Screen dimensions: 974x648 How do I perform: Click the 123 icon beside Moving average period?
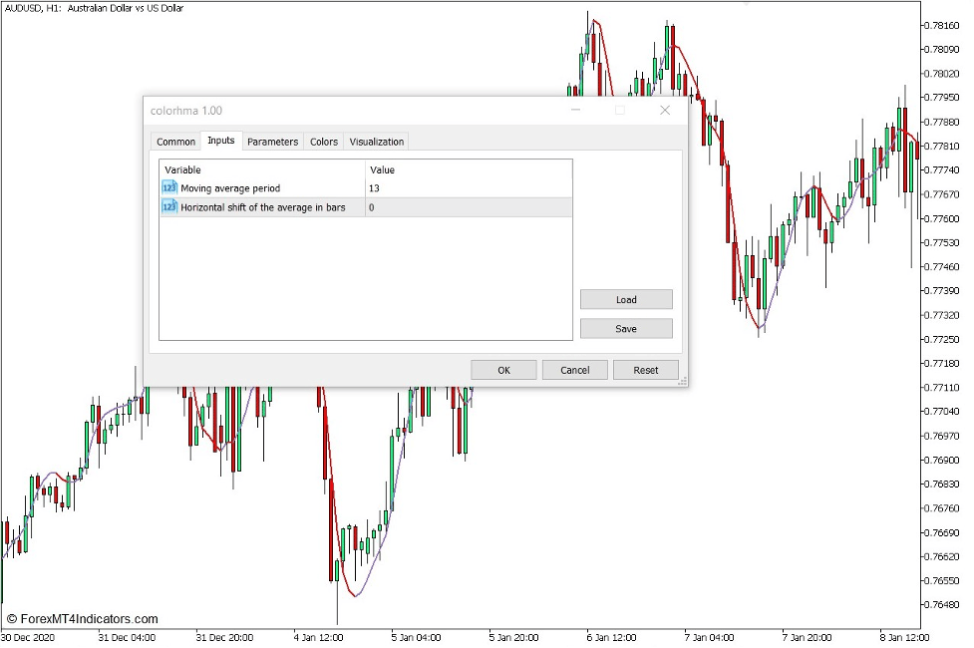pos(167,187)
